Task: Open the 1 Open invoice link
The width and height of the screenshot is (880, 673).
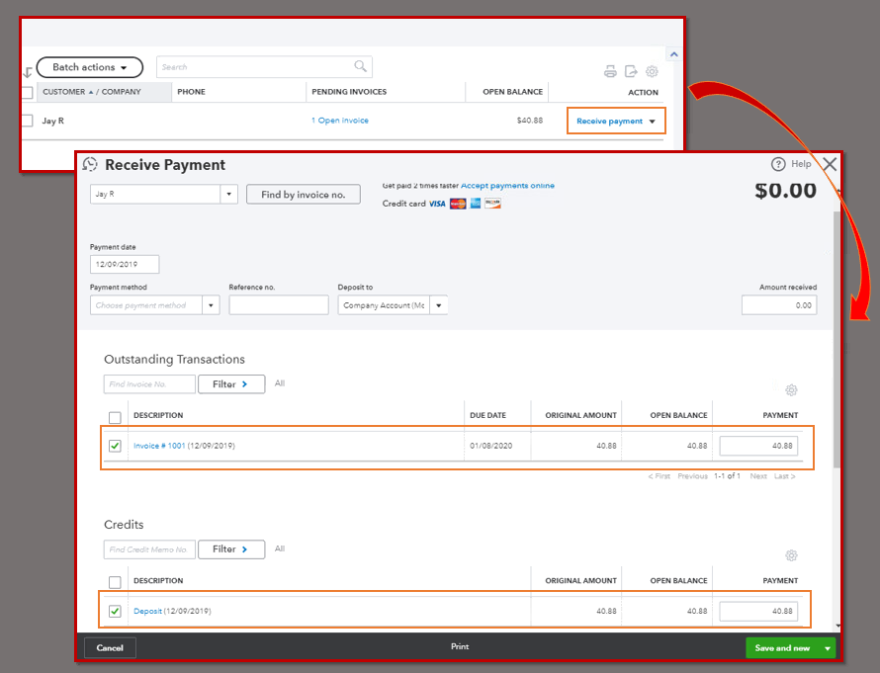Action: tap(340, 121)
